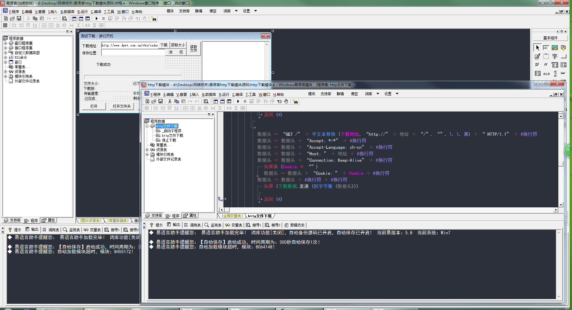The height and width of the screenshot is (310, 572).
Task: Select the button component icon
Action: (x=563, y=56)
